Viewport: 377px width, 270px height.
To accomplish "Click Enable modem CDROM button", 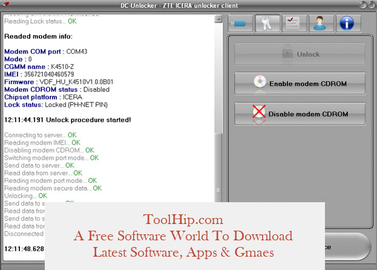I will tap(300, 83).
